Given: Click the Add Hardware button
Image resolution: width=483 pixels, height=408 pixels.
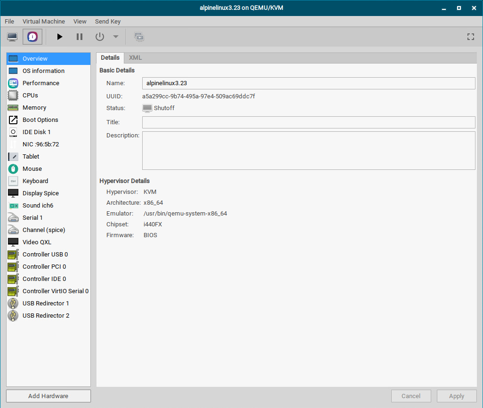Looking at the screenshot, I should [x=48, y=396].
